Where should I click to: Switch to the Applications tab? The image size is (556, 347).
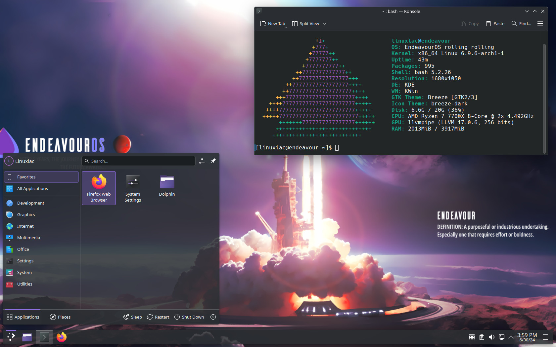tap(23, 317)
